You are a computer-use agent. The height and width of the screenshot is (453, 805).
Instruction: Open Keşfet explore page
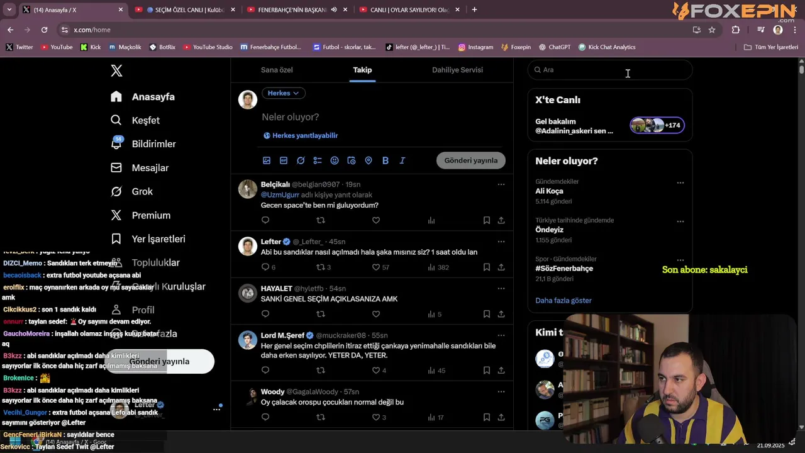(x=135, y=120)
